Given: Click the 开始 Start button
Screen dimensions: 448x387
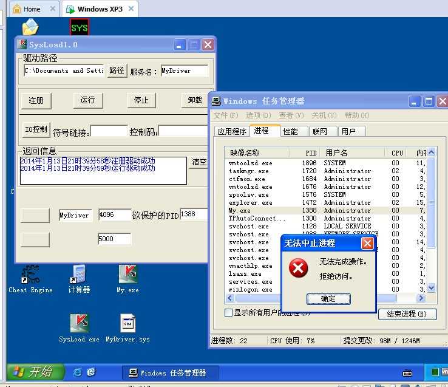Looking at the screenshot, I should pyautogui.click(x=35, y=372).
